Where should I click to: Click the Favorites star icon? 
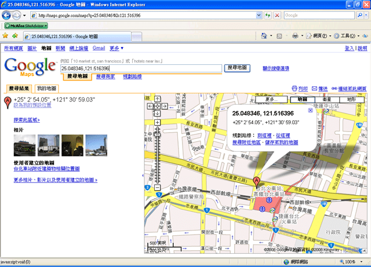click(5, 36)
